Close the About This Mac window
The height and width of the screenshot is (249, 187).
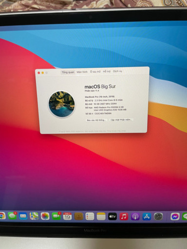coord(39,73)
